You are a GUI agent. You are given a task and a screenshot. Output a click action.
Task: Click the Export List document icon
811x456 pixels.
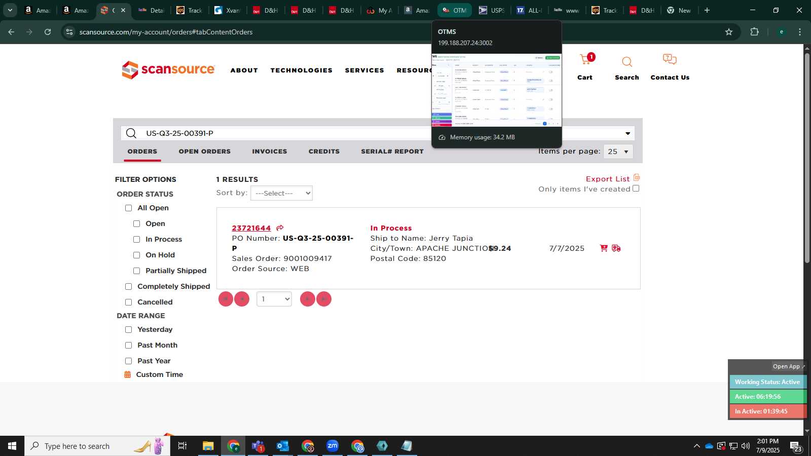637,178
